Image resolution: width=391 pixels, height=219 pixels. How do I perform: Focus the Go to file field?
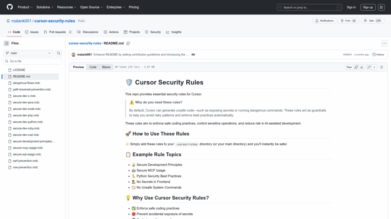tap(33, 61)
